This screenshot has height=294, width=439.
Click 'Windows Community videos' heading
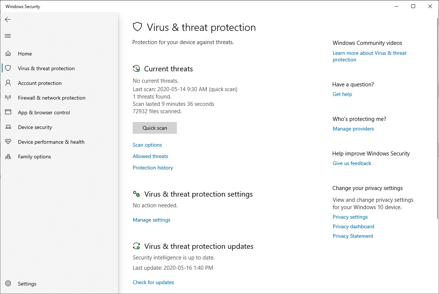[367, 43]
